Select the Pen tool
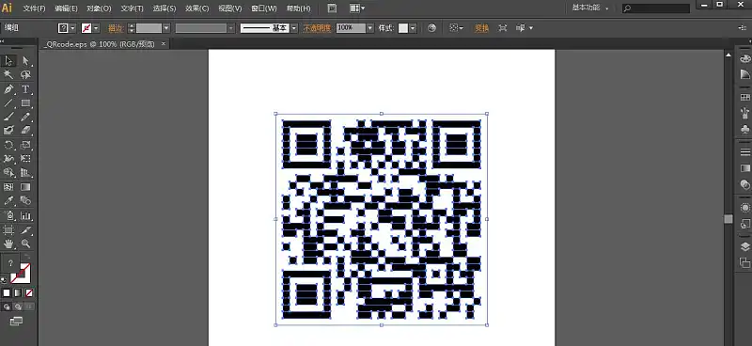This screenshot has width=752, height=346. [9, 89]
